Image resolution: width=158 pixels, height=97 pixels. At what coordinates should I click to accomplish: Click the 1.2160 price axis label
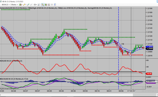point(149,20)
